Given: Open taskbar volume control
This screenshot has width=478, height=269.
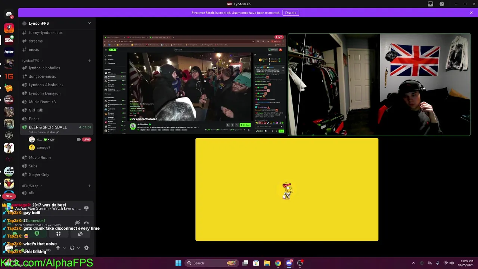Looking at the screenshot, I should tap(451, 263).
